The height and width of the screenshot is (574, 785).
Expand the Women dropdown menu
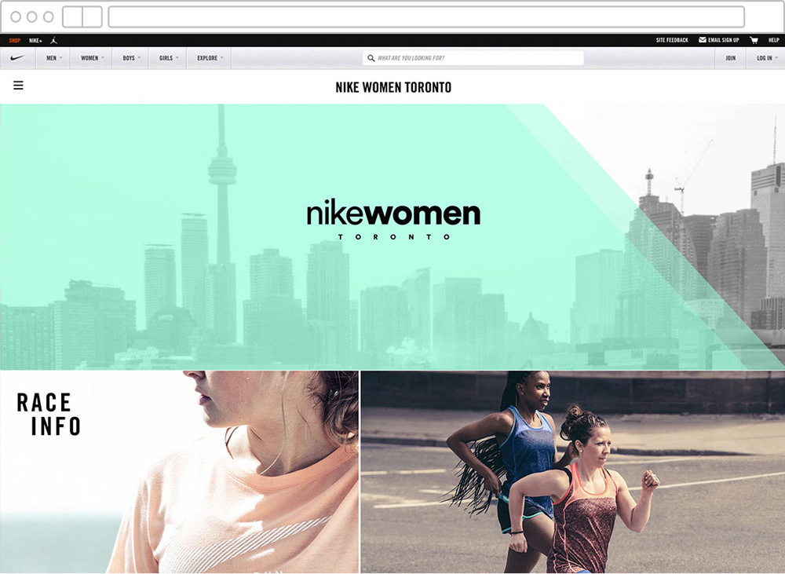pyautogui.click(x=91, y=58)
